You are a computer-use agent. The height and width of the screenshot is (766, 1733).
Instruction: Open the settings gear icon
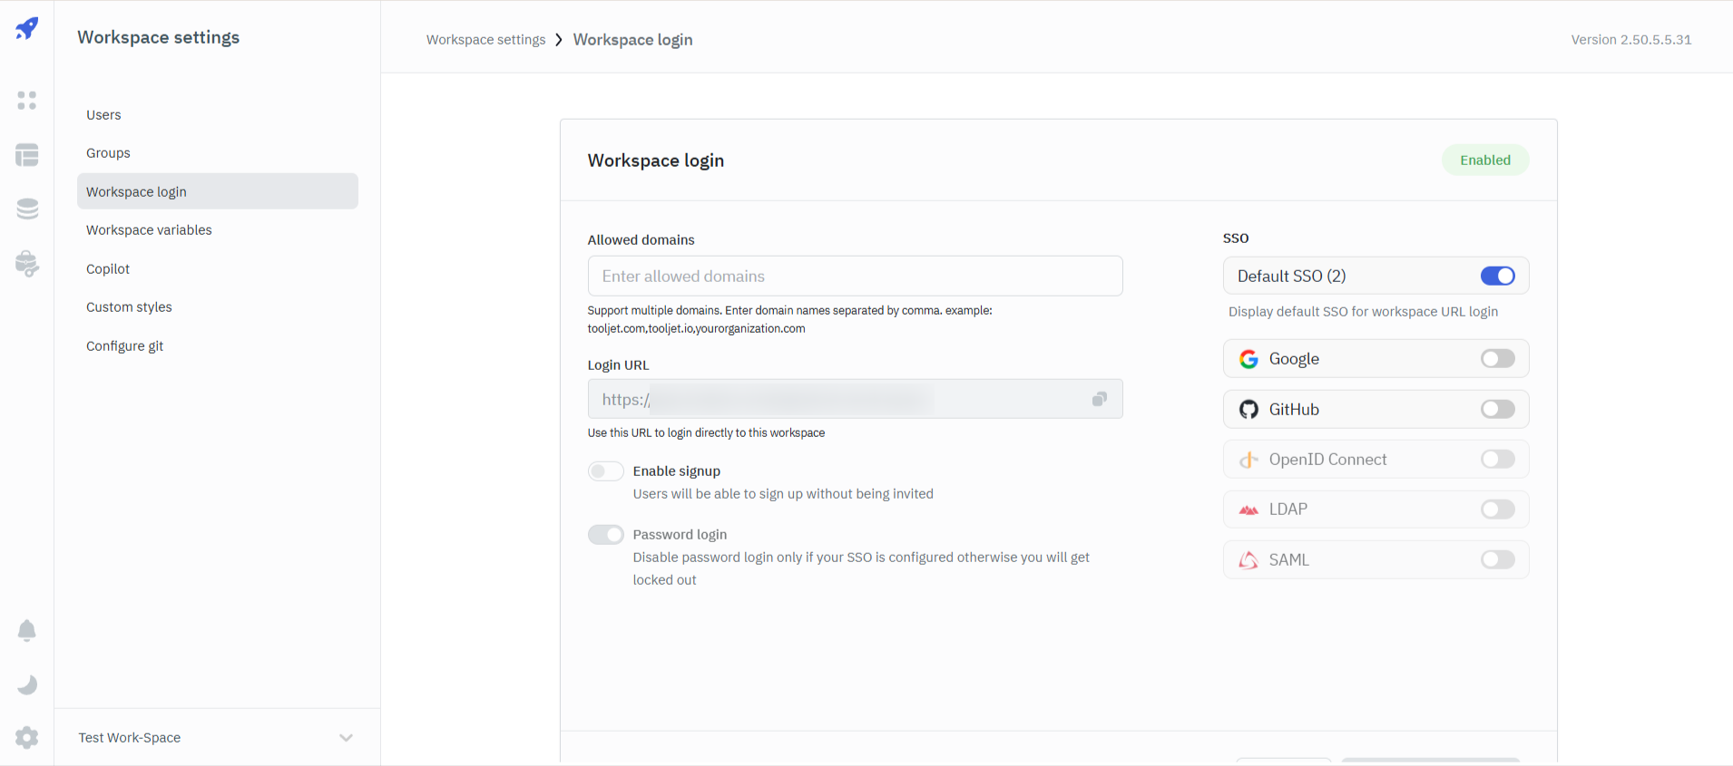[27, 738]
